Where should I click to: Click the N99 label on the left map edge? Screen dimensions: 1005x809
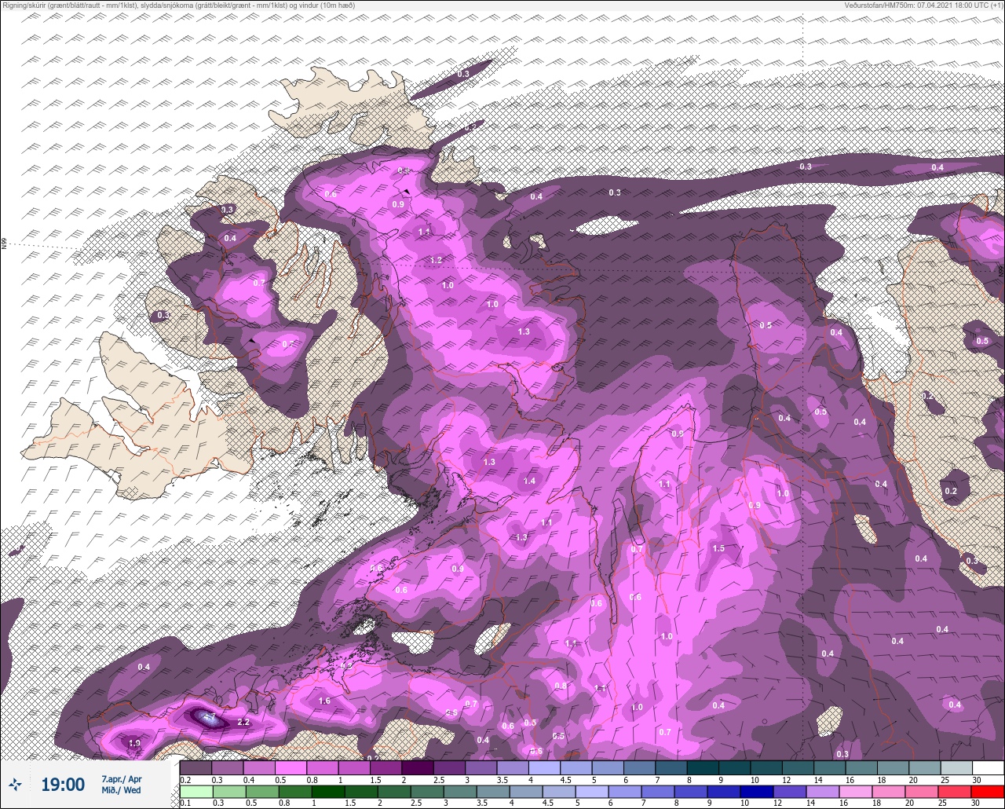coord(4,244)
